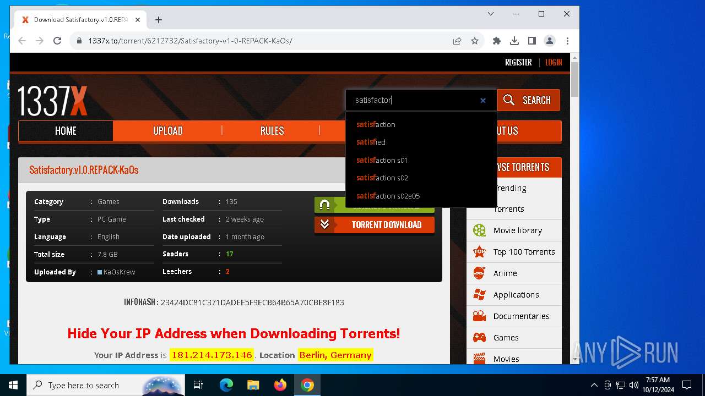
Task: Open Chrome three-dot menu
Action: point(567,41)
